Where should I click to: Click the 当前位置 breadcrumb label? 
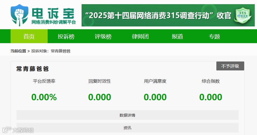tap(18, 51)
